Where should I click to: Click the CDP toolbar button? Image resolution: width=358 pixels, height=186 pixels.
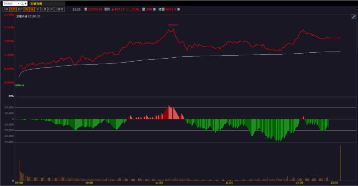pos(51,9)
